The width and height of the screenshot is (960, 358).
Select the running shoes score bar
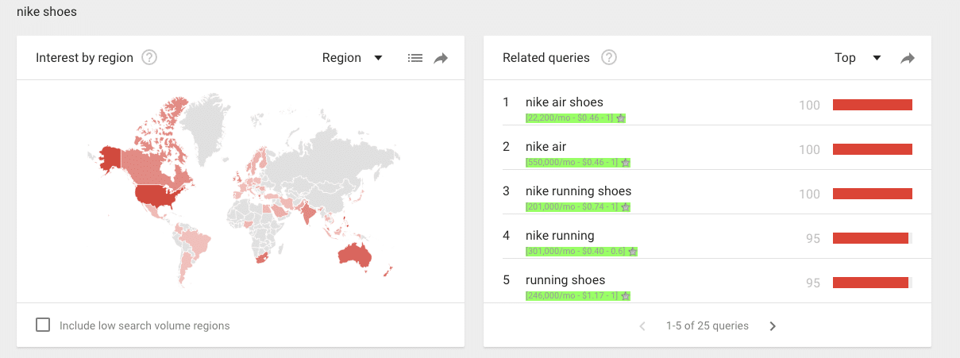(x=870, y=283)
